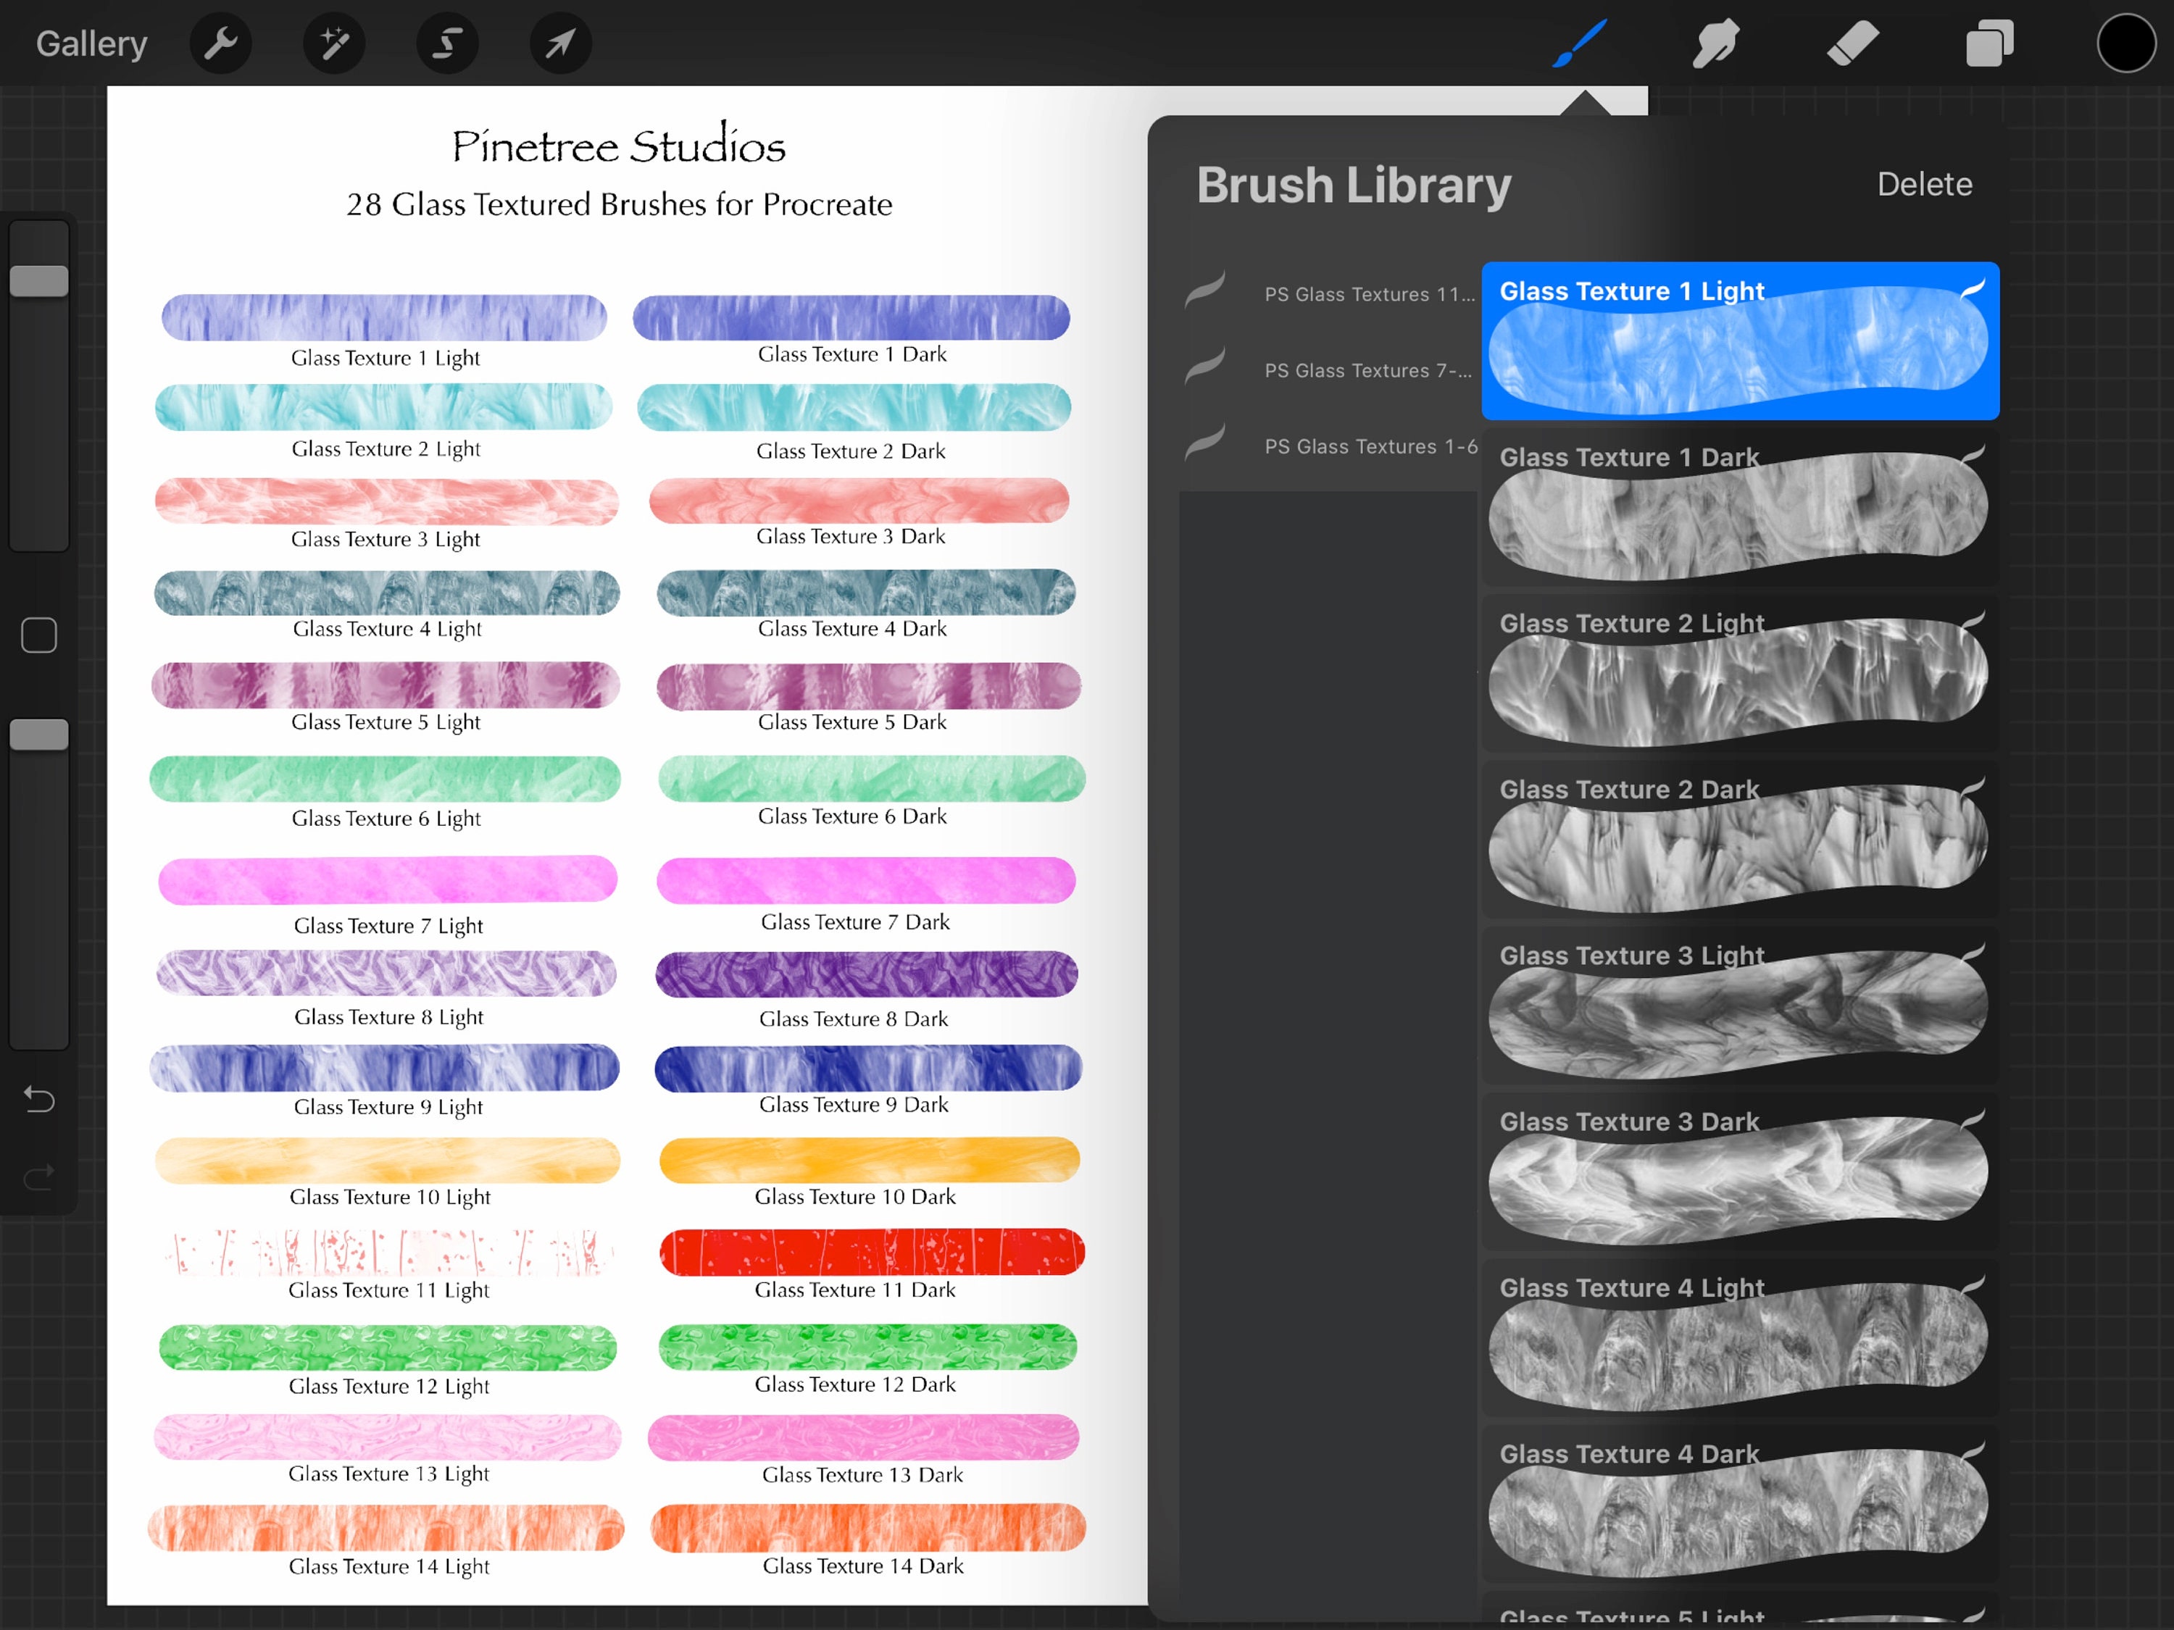Select the Smudge tool
The height and width of the screenshot is (1630, 2174).
[x=1715, y=42]
